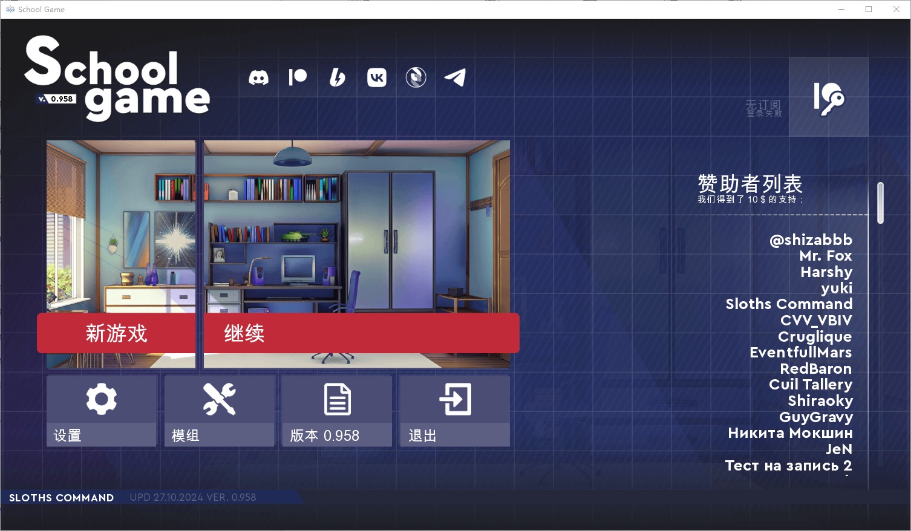Click the Patreon logo icon
This screenshot has width=911, height=531.
pos(298,77)
